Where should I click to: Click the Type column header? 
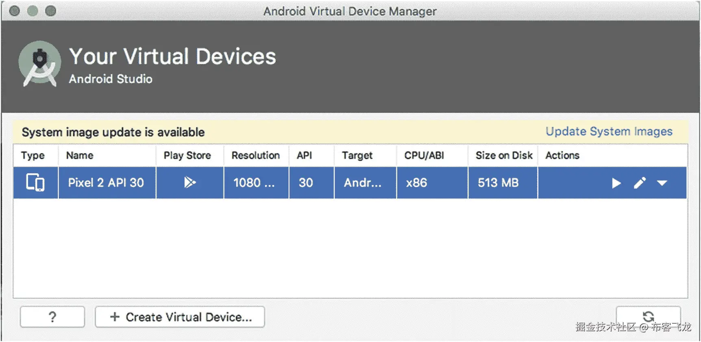point(33,155)
